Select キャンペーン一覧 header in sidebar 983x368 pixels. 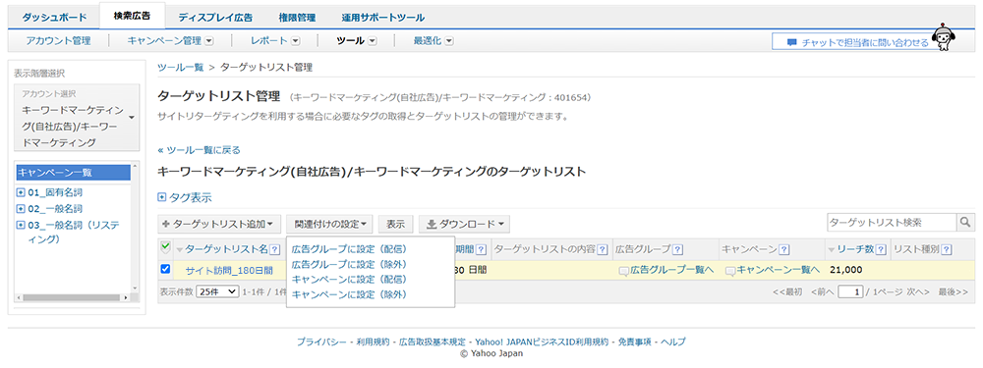click(74, 172)
